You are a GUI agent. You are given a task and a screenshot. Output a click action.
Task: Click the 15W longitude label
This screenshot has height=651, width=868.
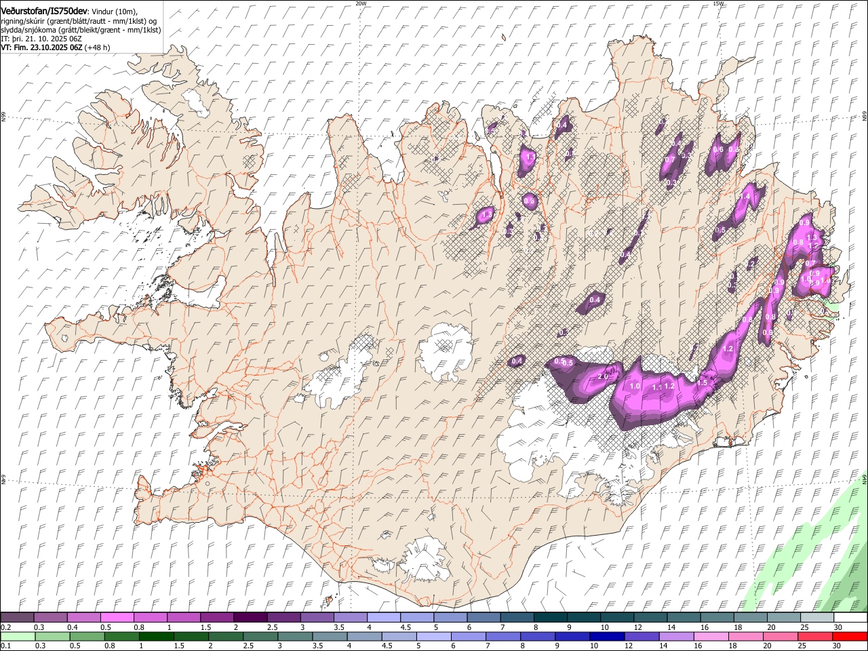pos(718,3)
